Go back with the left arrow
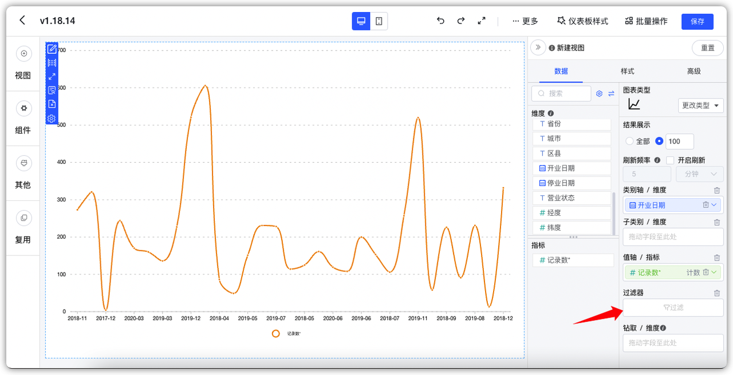The height and width of the screenshot is (375, 733). (22, 21)
